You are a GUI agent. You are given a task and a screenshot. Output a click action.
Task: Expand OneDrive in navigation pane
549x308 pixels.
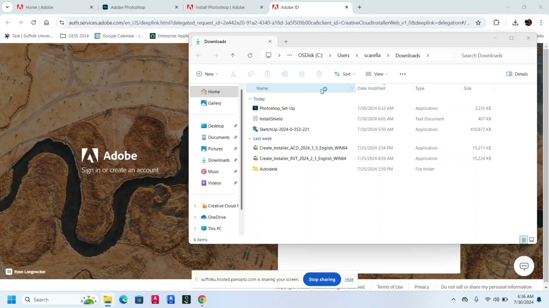click(195, 217)
